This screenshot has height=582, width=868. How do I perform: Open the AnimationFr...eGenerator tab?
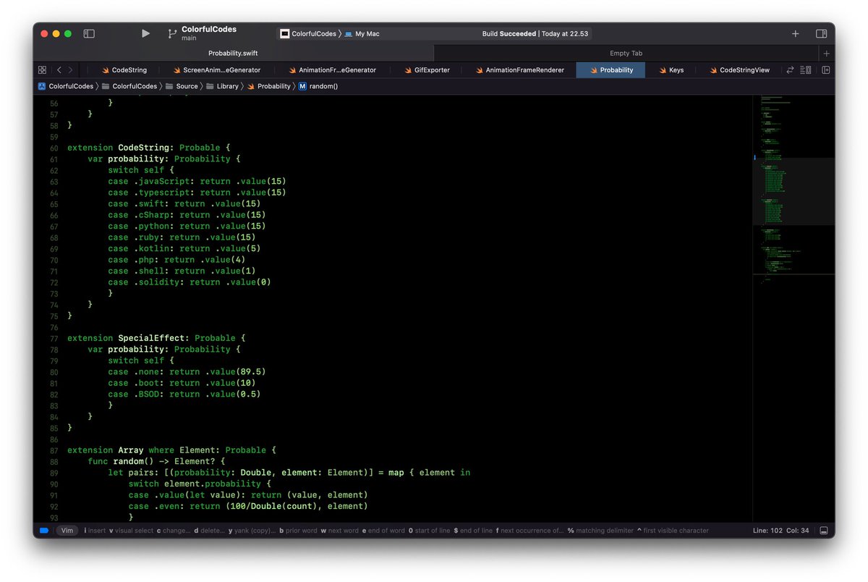coord(332,70)
